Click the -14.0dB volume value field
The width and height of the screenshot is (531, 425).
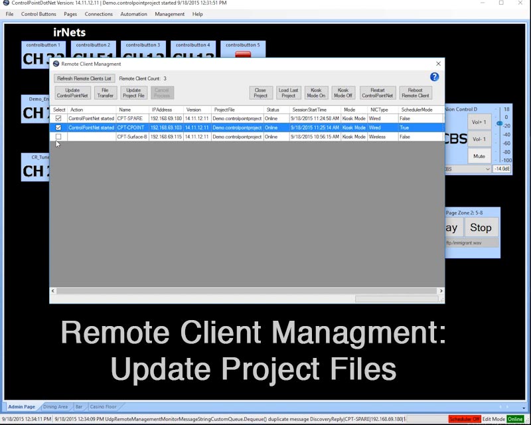coord(502,169)
